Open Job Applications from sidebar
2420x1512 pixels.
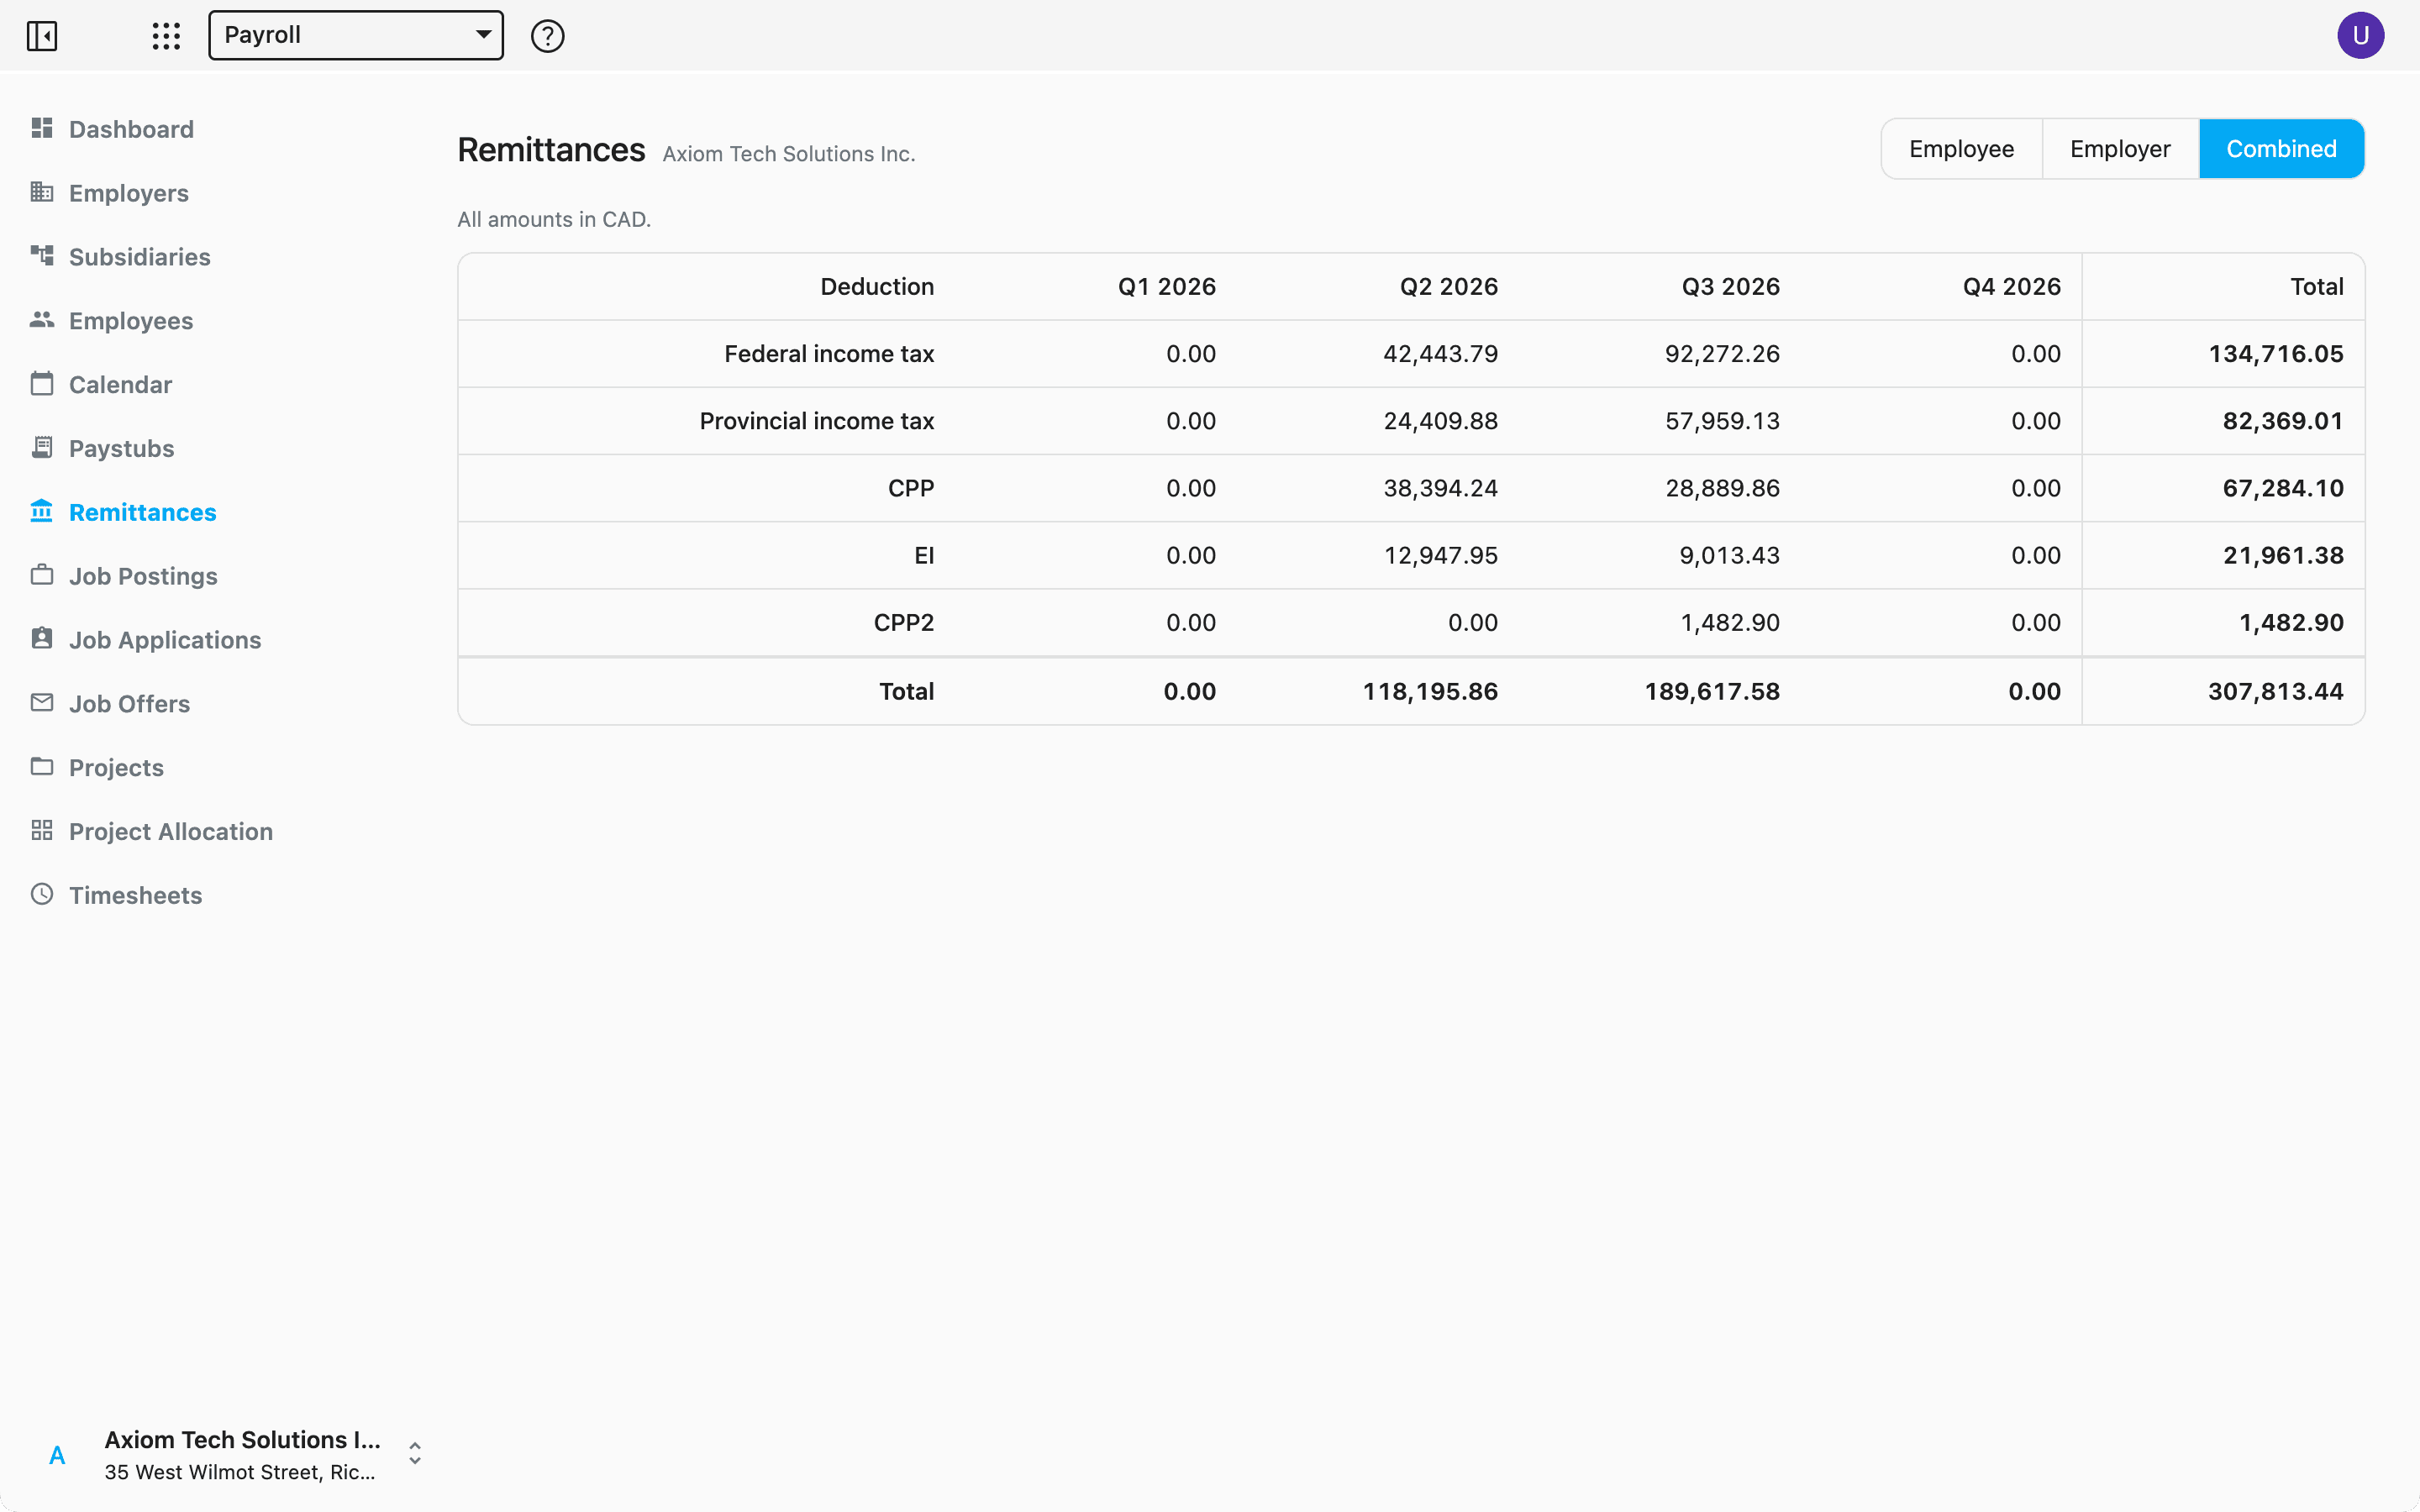click(x=165, y=640)
